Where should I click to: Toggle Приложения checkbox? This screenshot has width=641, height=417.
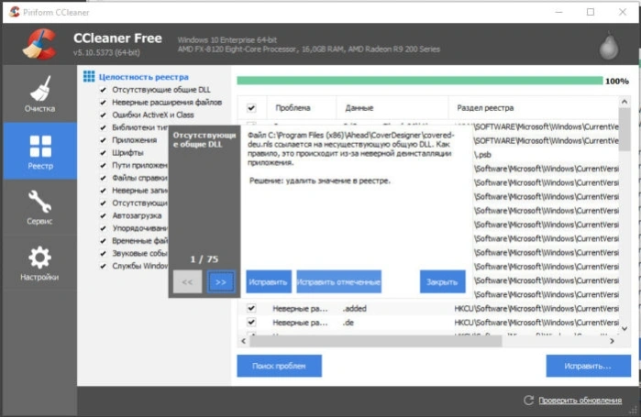point(103,140)
